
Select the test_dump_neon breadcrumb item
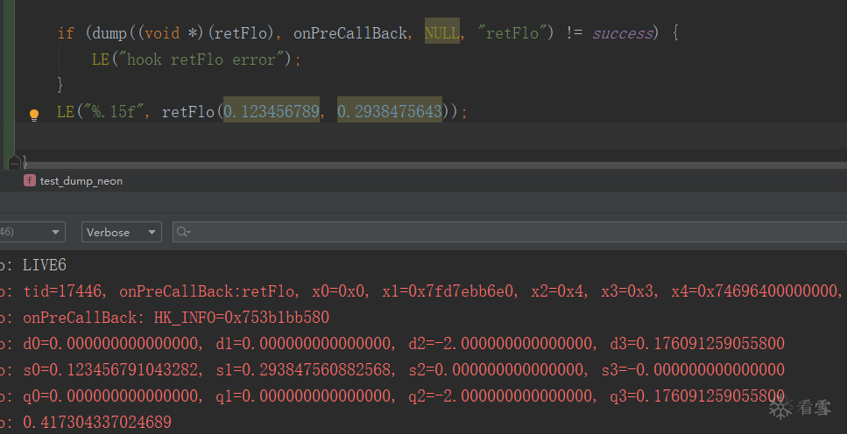tap(81, 181)
